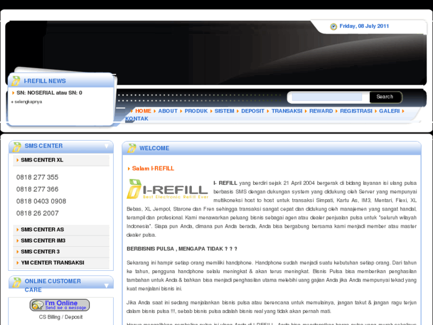This screenshot has width=433, height=325.
Task: Select the number 0818 277 366
Action: tap(38, 190)
